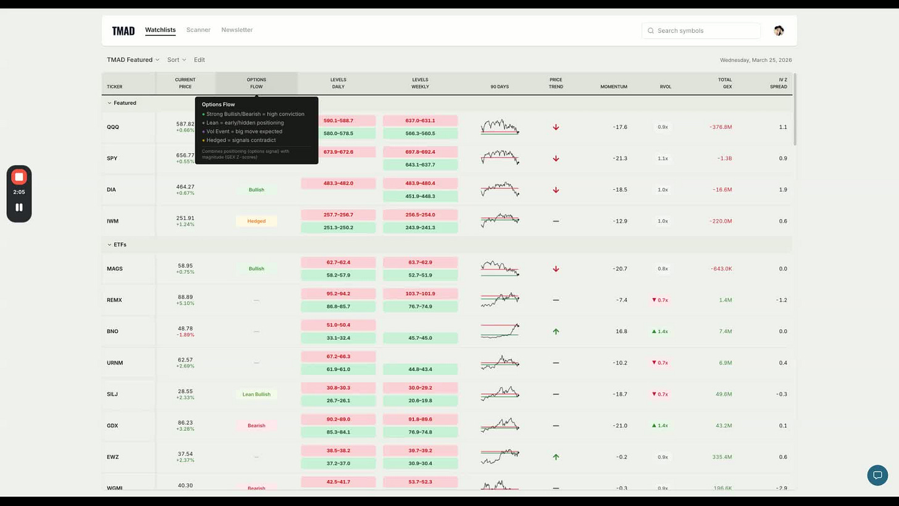The width and height of the screenshot is (899, 506).
Task: Click the TMAD logo
Action: click(123, 31)
